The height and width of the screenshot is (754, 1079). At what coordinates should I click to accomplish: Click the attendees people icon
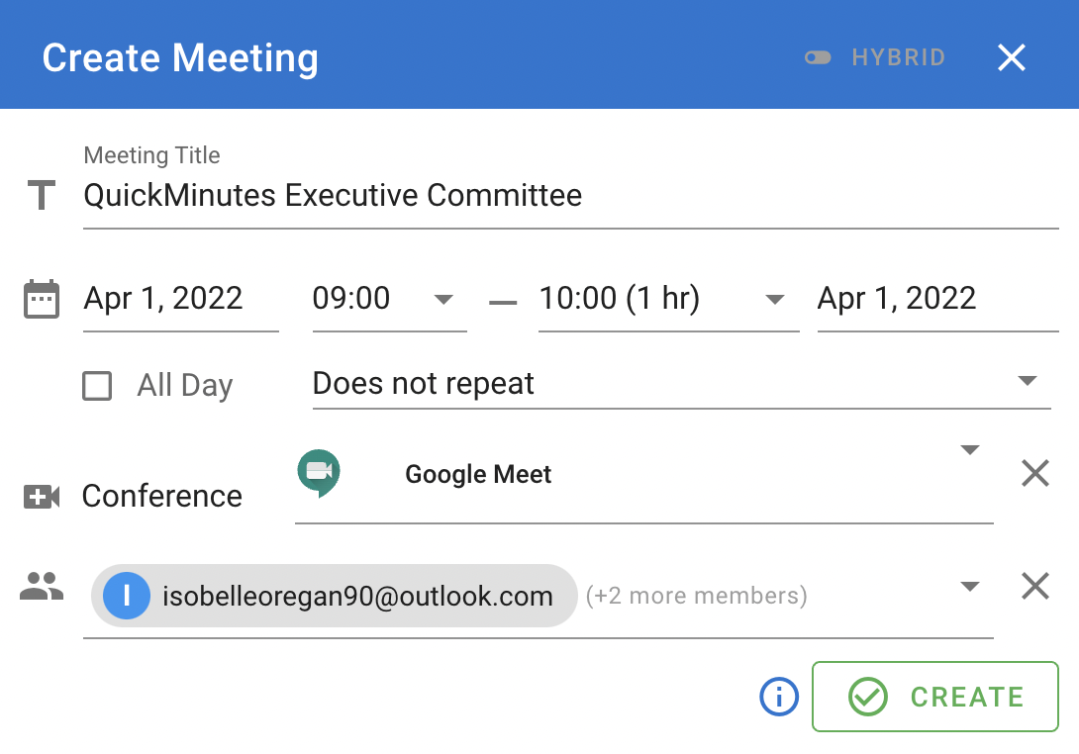[x=42, y=587]
